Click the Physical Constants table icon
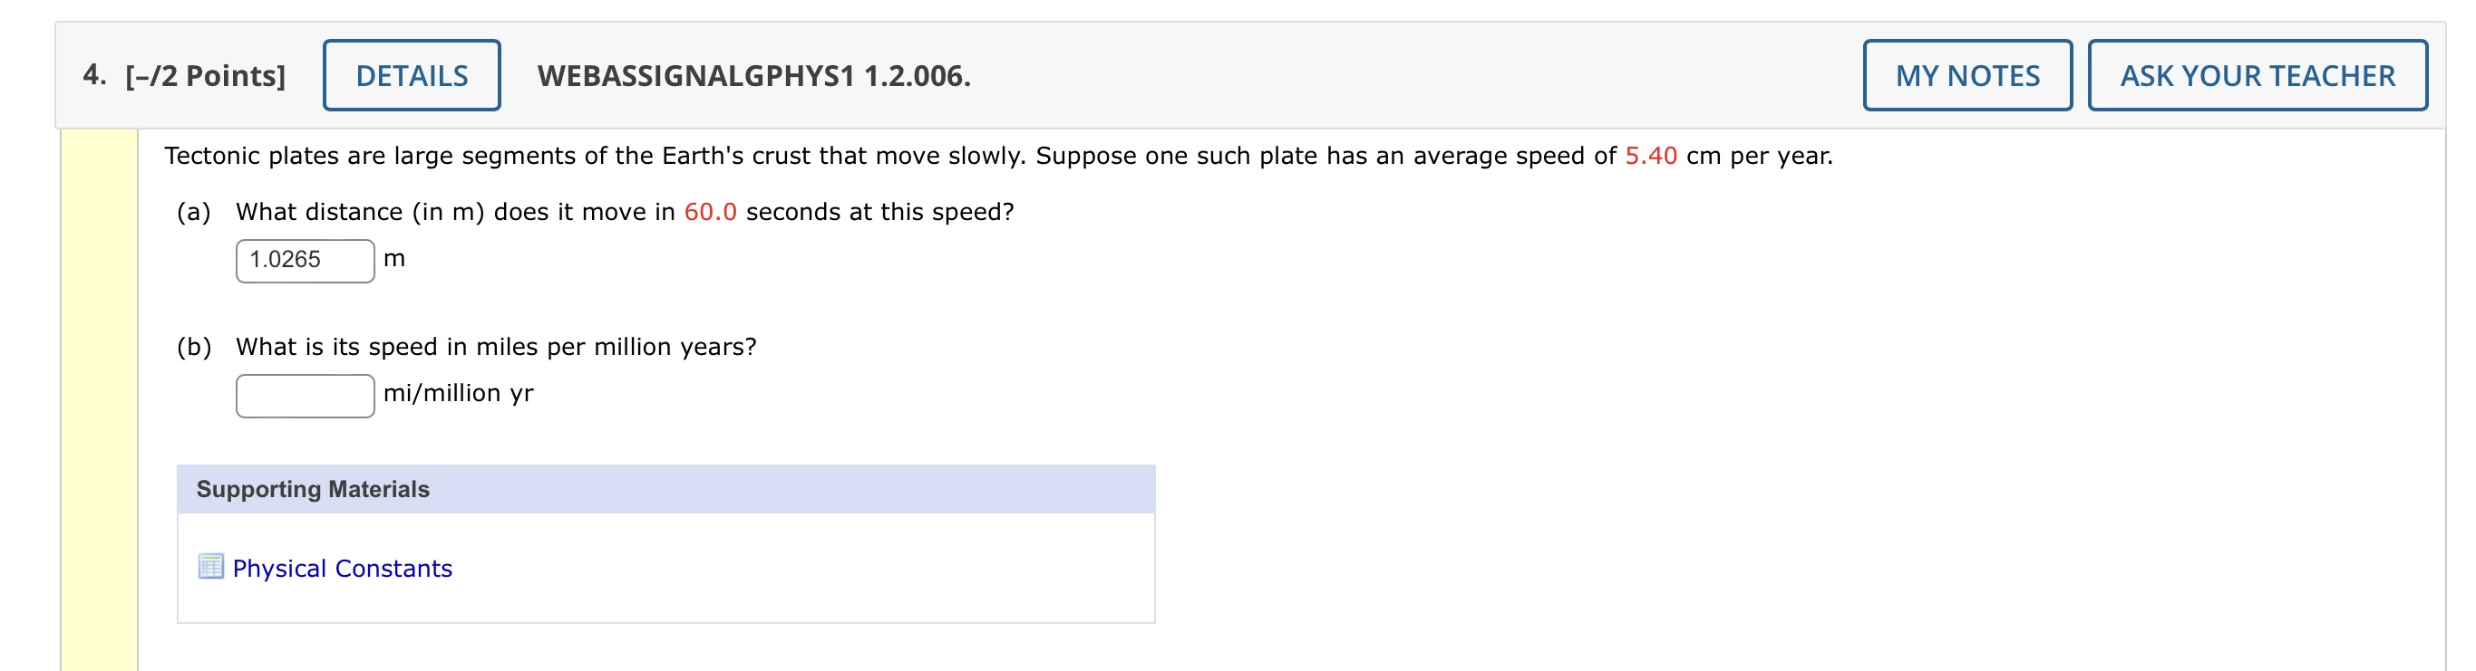 coord(209,568)
